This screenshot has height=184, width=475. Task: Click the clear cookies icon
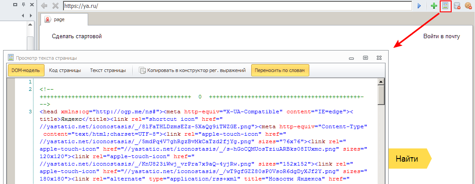click(x=468, y=6)
